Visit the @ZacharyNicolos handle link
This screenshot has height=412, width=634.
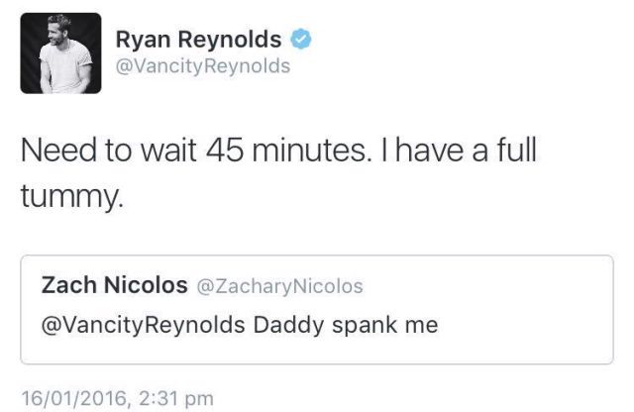click(279, 286)
